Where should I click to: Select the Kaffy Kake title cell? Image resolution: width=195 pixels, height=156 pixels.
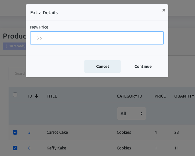[x=56, y=148]
